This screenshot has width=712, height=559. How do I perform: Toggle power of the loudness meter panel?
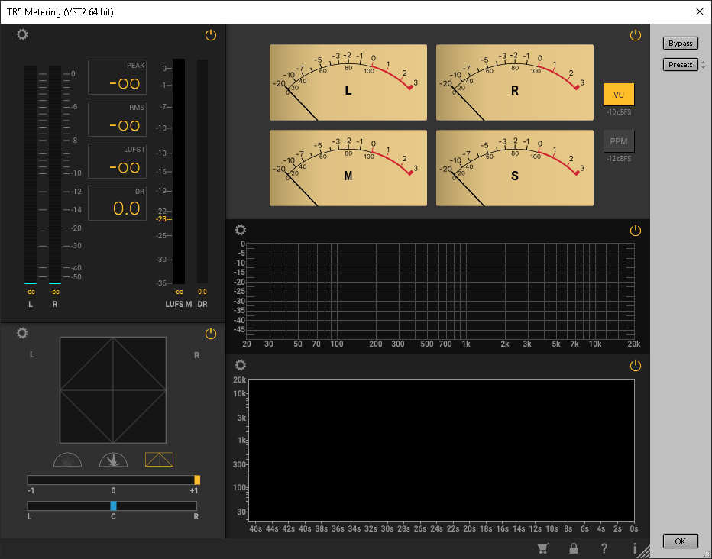[x=211, y=35]
